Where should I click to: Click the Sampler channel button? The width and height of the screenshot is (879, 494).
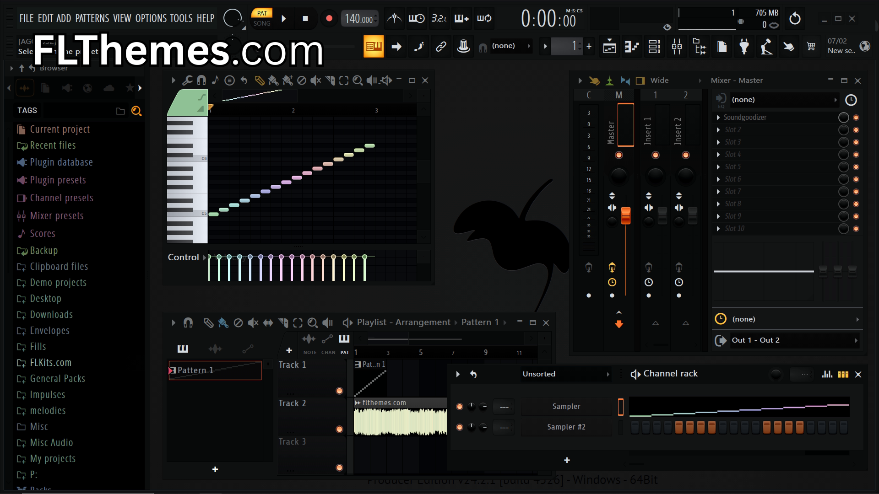(x=566, y=407)
